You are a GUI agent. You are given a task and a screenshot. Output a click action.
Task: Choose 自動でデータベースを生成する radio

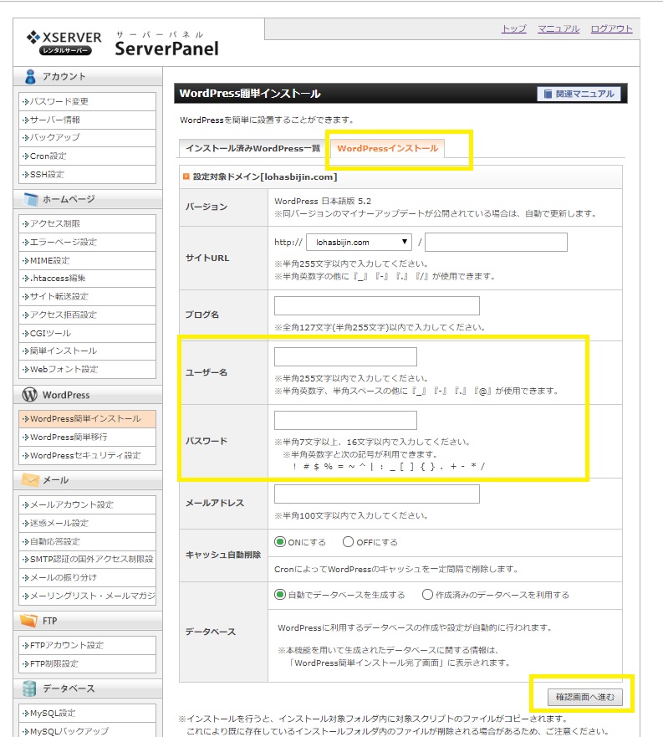click(280, 595)
